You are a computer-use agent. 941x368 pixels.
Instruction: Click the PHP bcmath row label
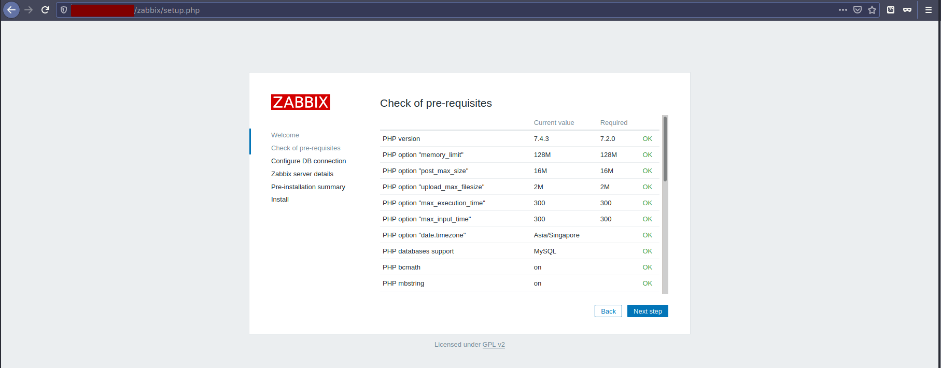point(402,267)
